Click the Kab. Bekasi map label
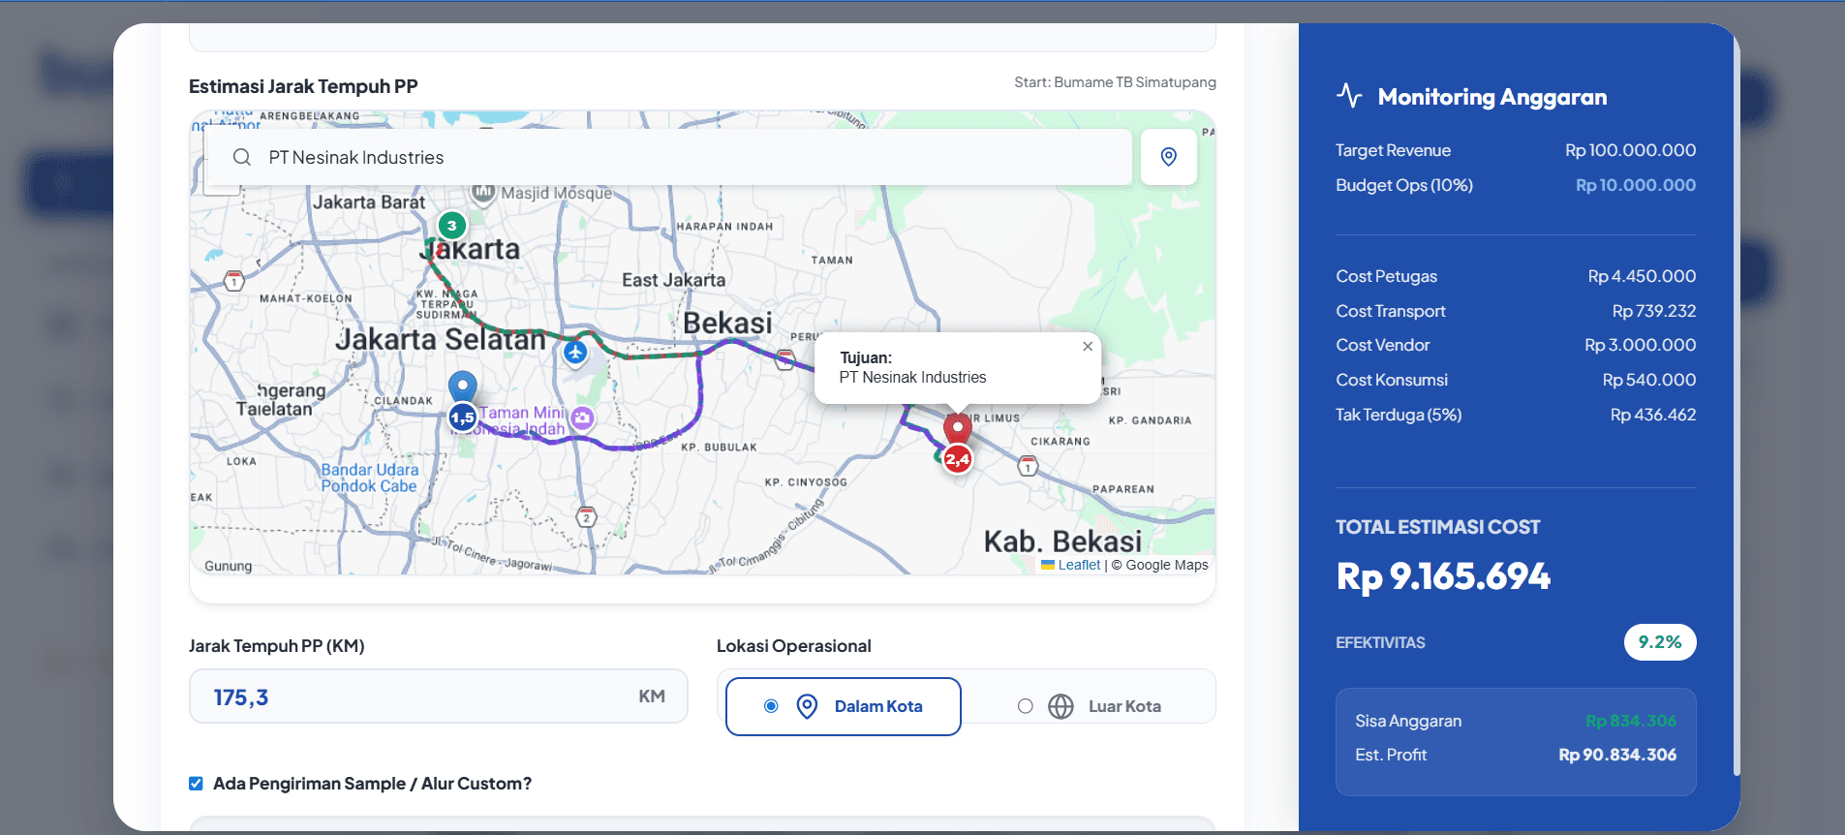This screenshot has width=1845, height=835. pyautogui.click(x=1062, y=541)
